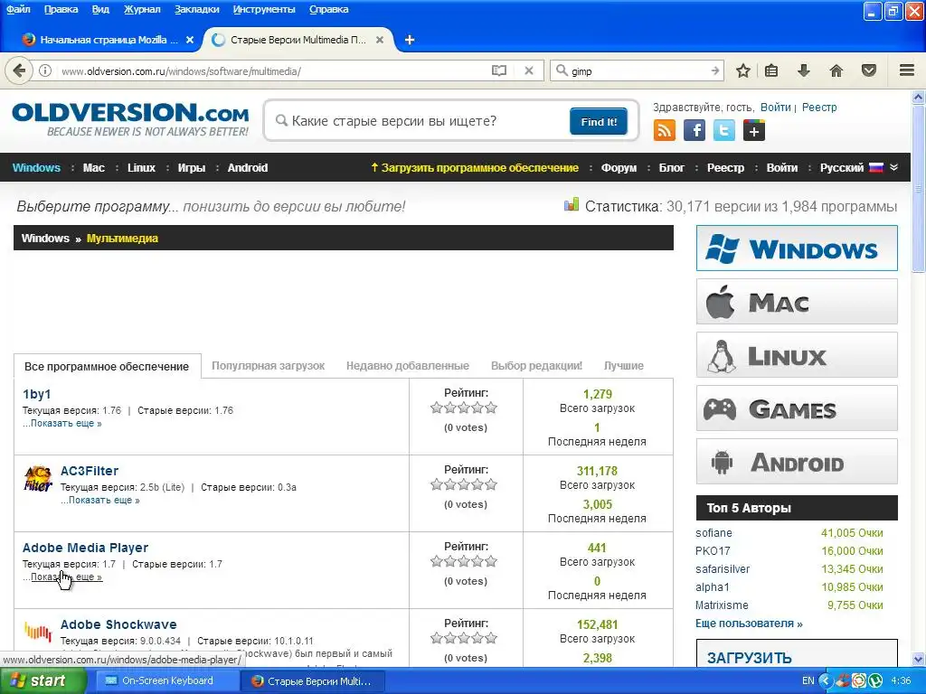This screenshot has width=926, height=694.
Task: Click Загрузить программное обеспечение link
Action: (x=474, y=167)
